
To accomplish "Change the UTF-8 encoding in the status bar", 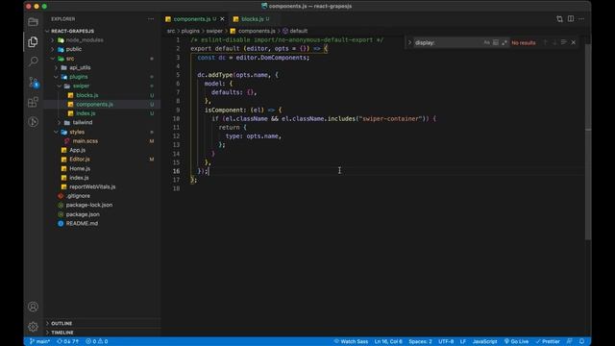I will click(x=446, y=341).
